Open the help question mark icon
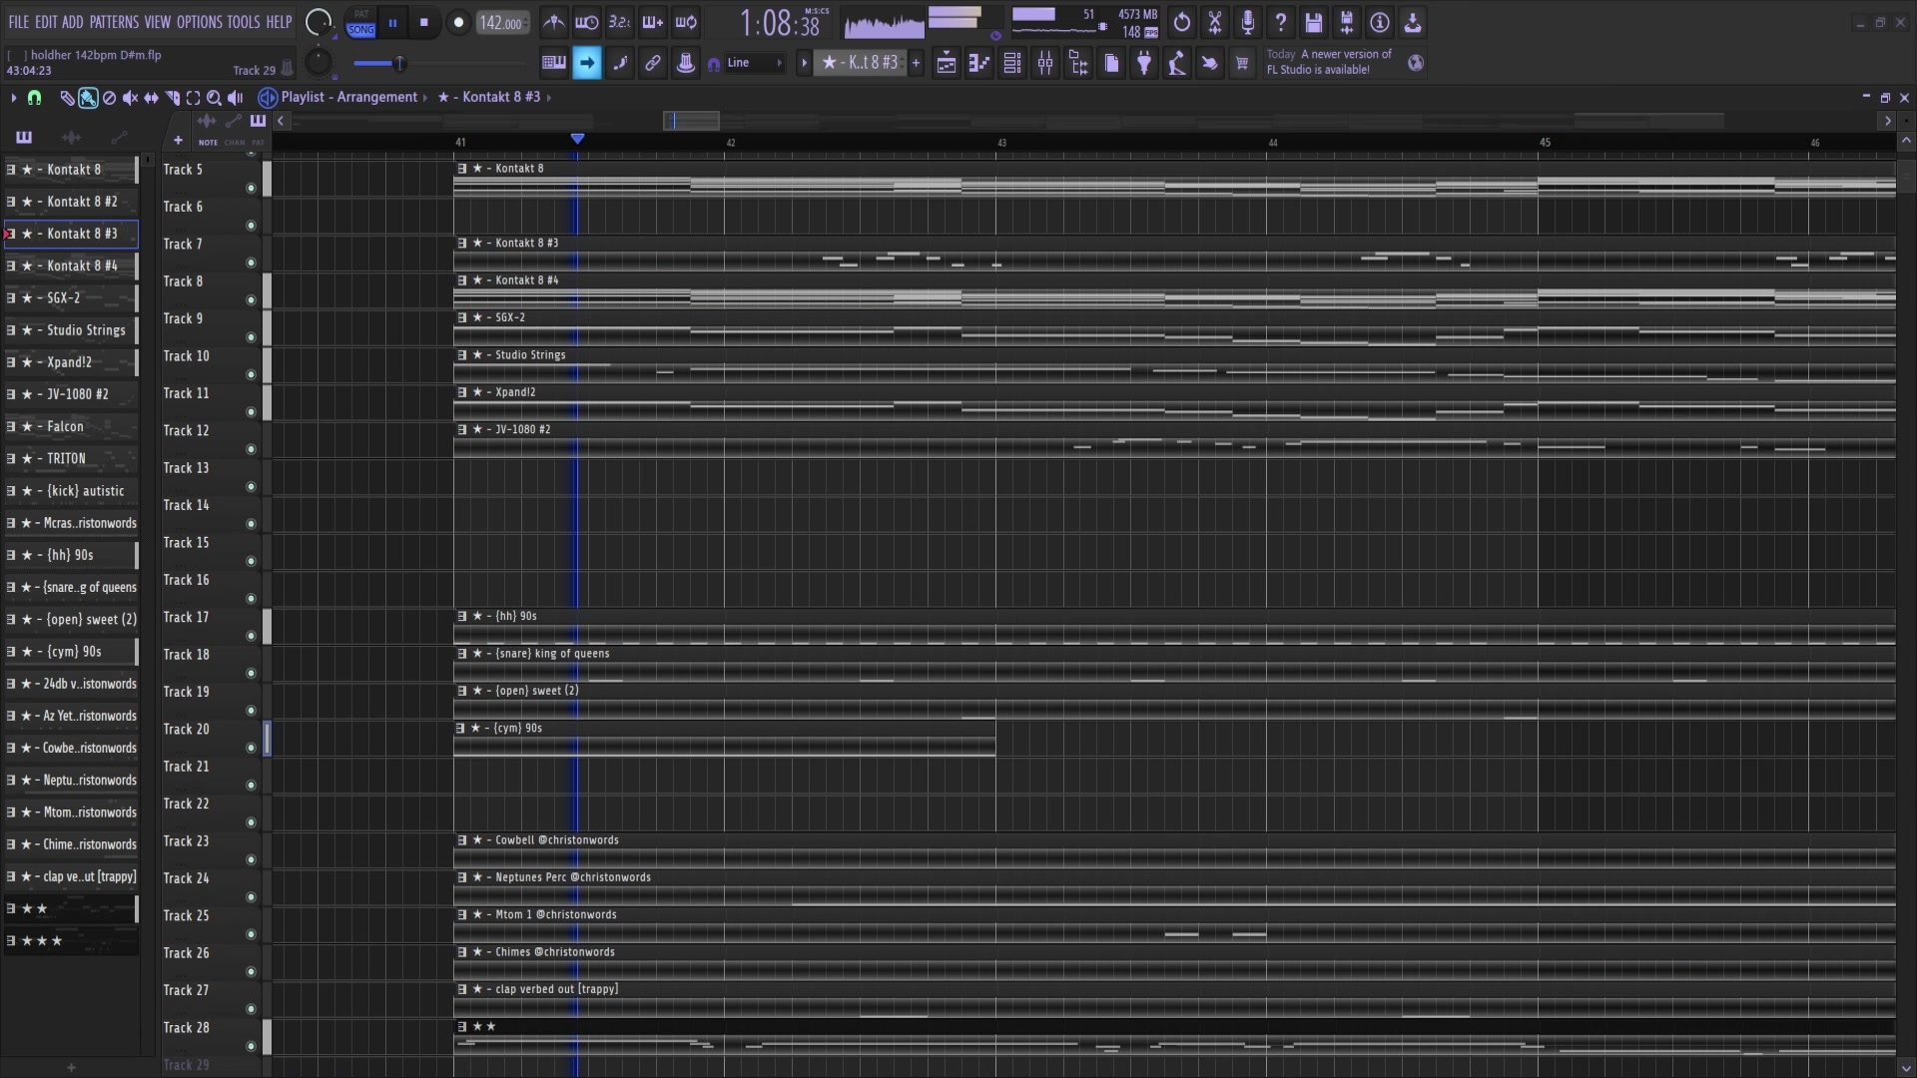Viewport: 1917px width, 1078px height. pyautogui.click(x=1280, y=22)
